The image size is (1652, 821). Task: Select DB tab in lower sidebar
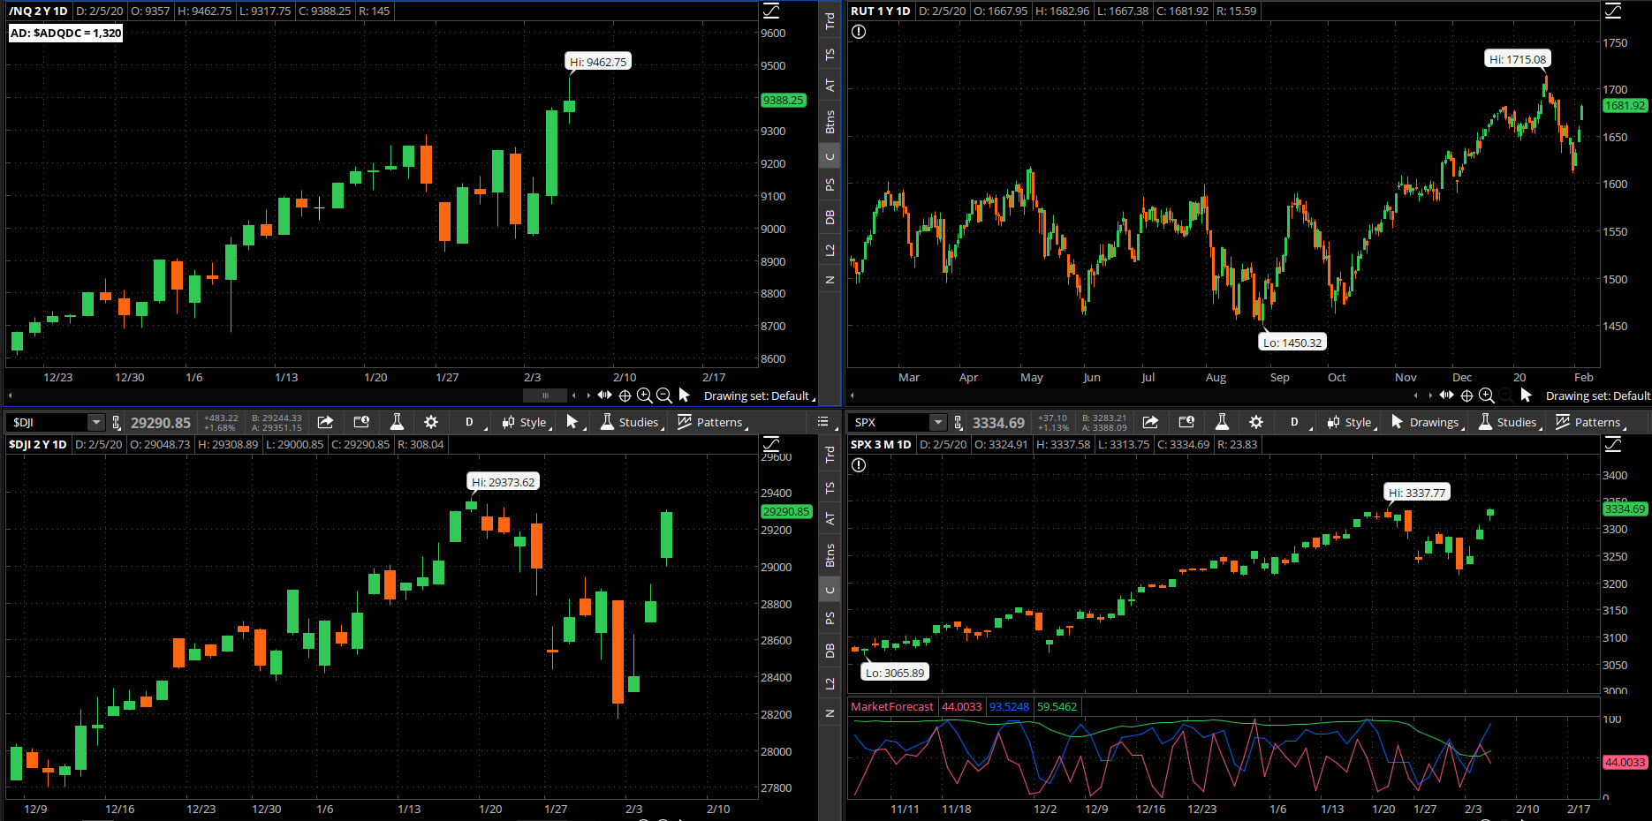(x=830, y=651)
